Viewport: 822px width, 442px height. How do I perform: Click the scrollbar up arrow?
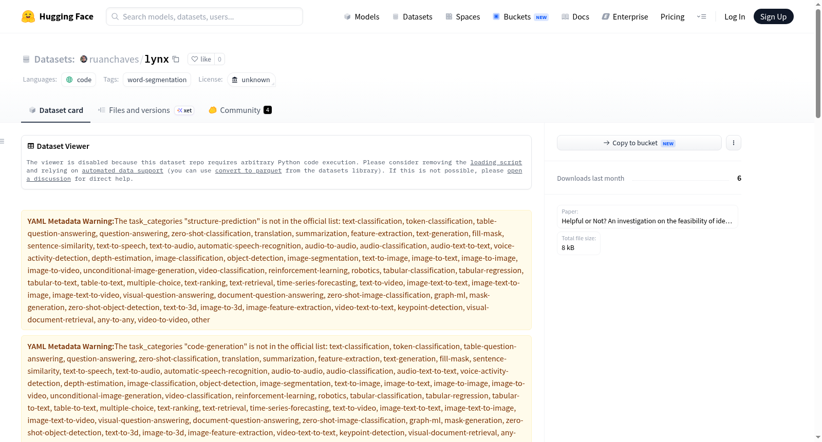[818, 4]
